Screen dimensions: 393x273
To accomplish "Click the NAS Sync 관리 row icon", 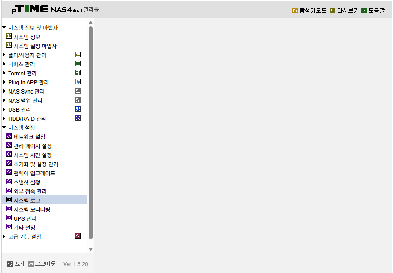I will point(78,91).
